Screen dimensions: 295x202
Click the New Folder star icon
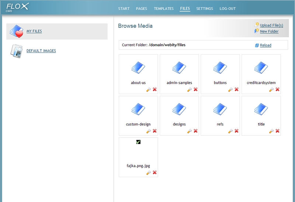pyautogui.click(x=257, y=31)
